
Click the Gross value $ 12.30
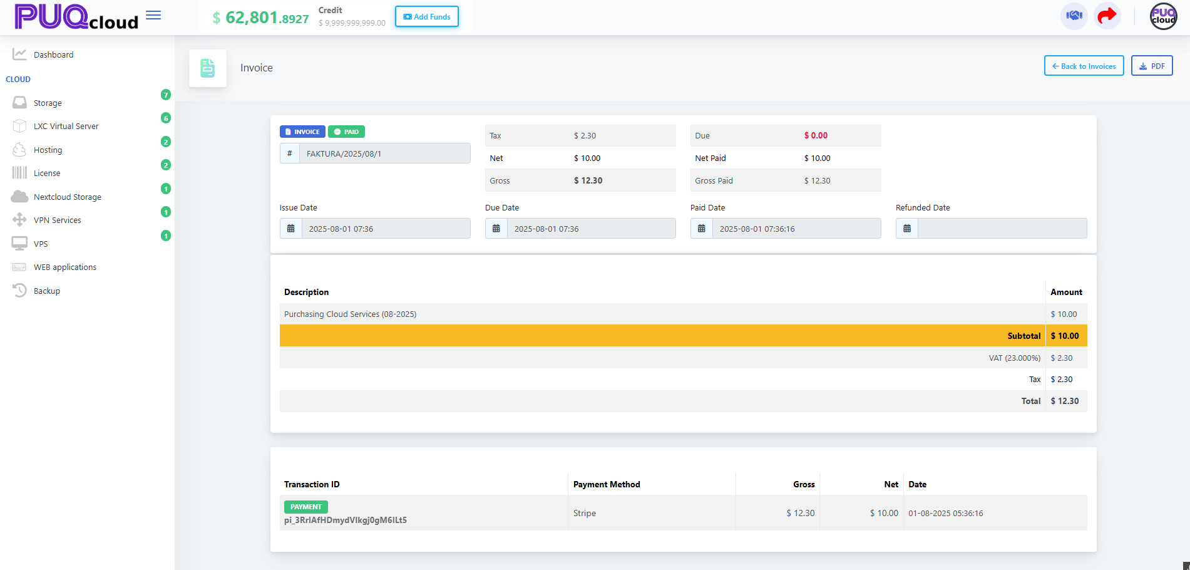(588, 180)
